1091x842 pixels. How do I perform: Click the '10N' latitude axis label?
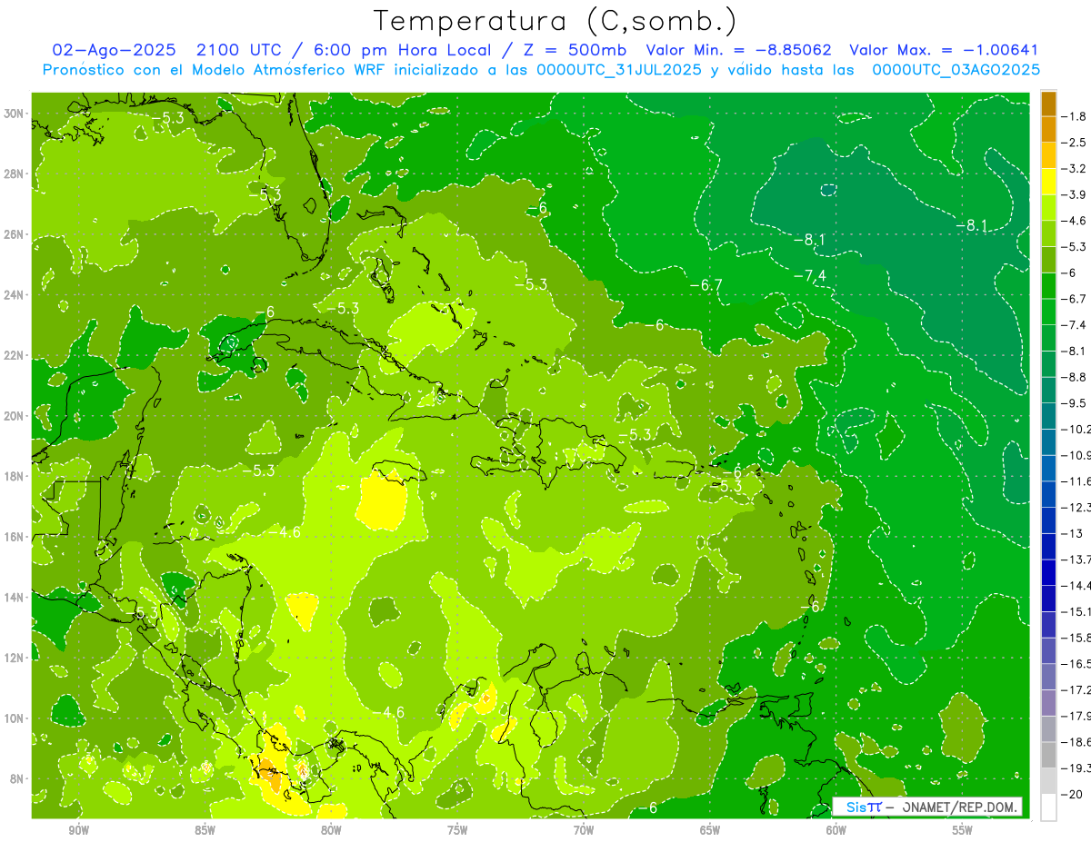(15, 718)
